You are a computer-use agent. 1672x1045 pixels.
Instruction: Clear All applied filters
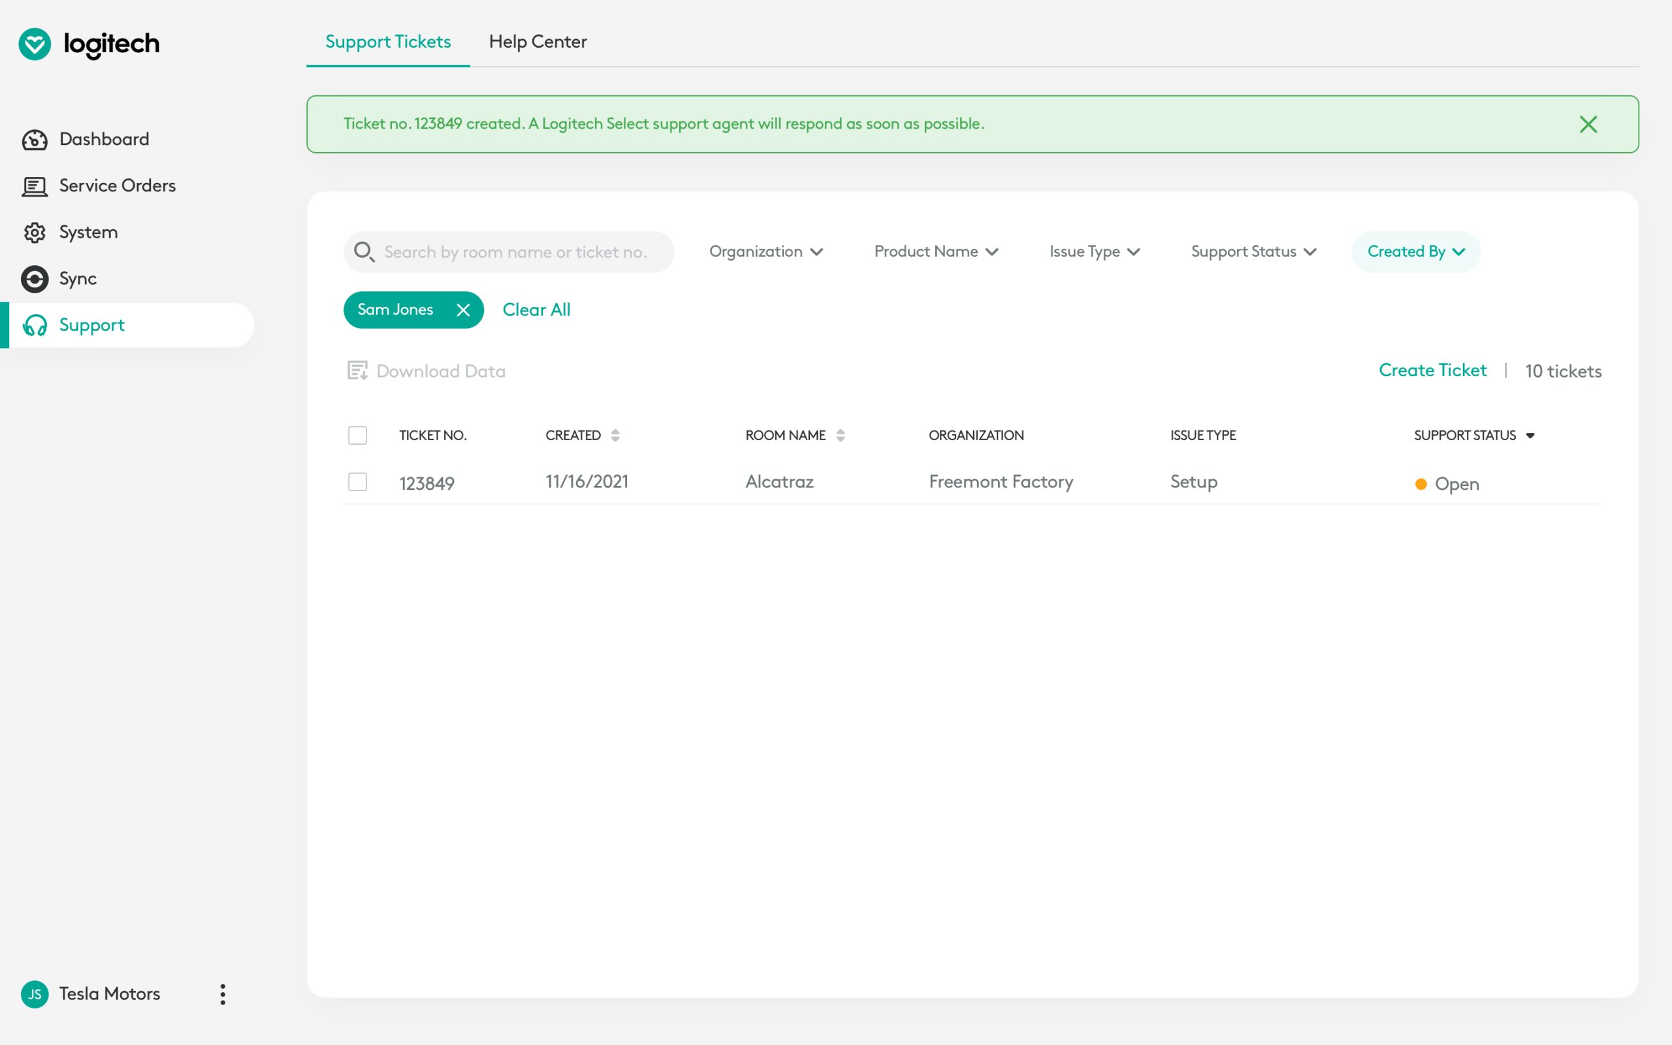536,310
